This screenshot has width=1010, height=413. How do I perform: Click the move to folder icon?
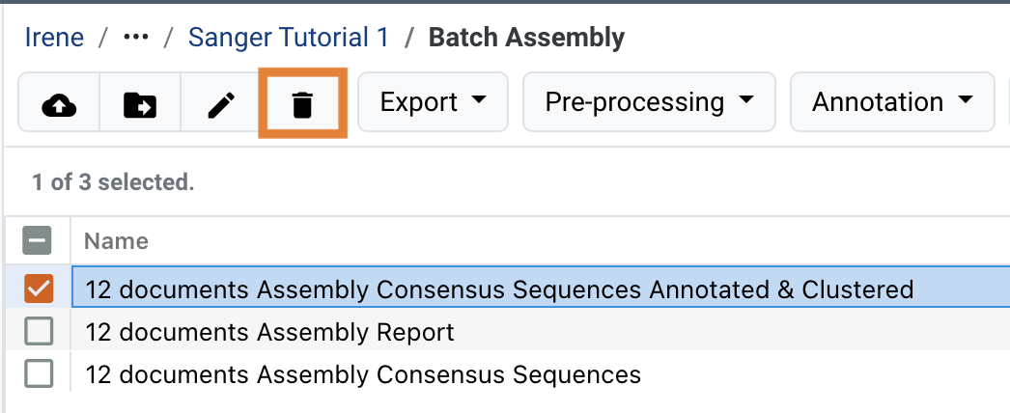click(140, 104)
